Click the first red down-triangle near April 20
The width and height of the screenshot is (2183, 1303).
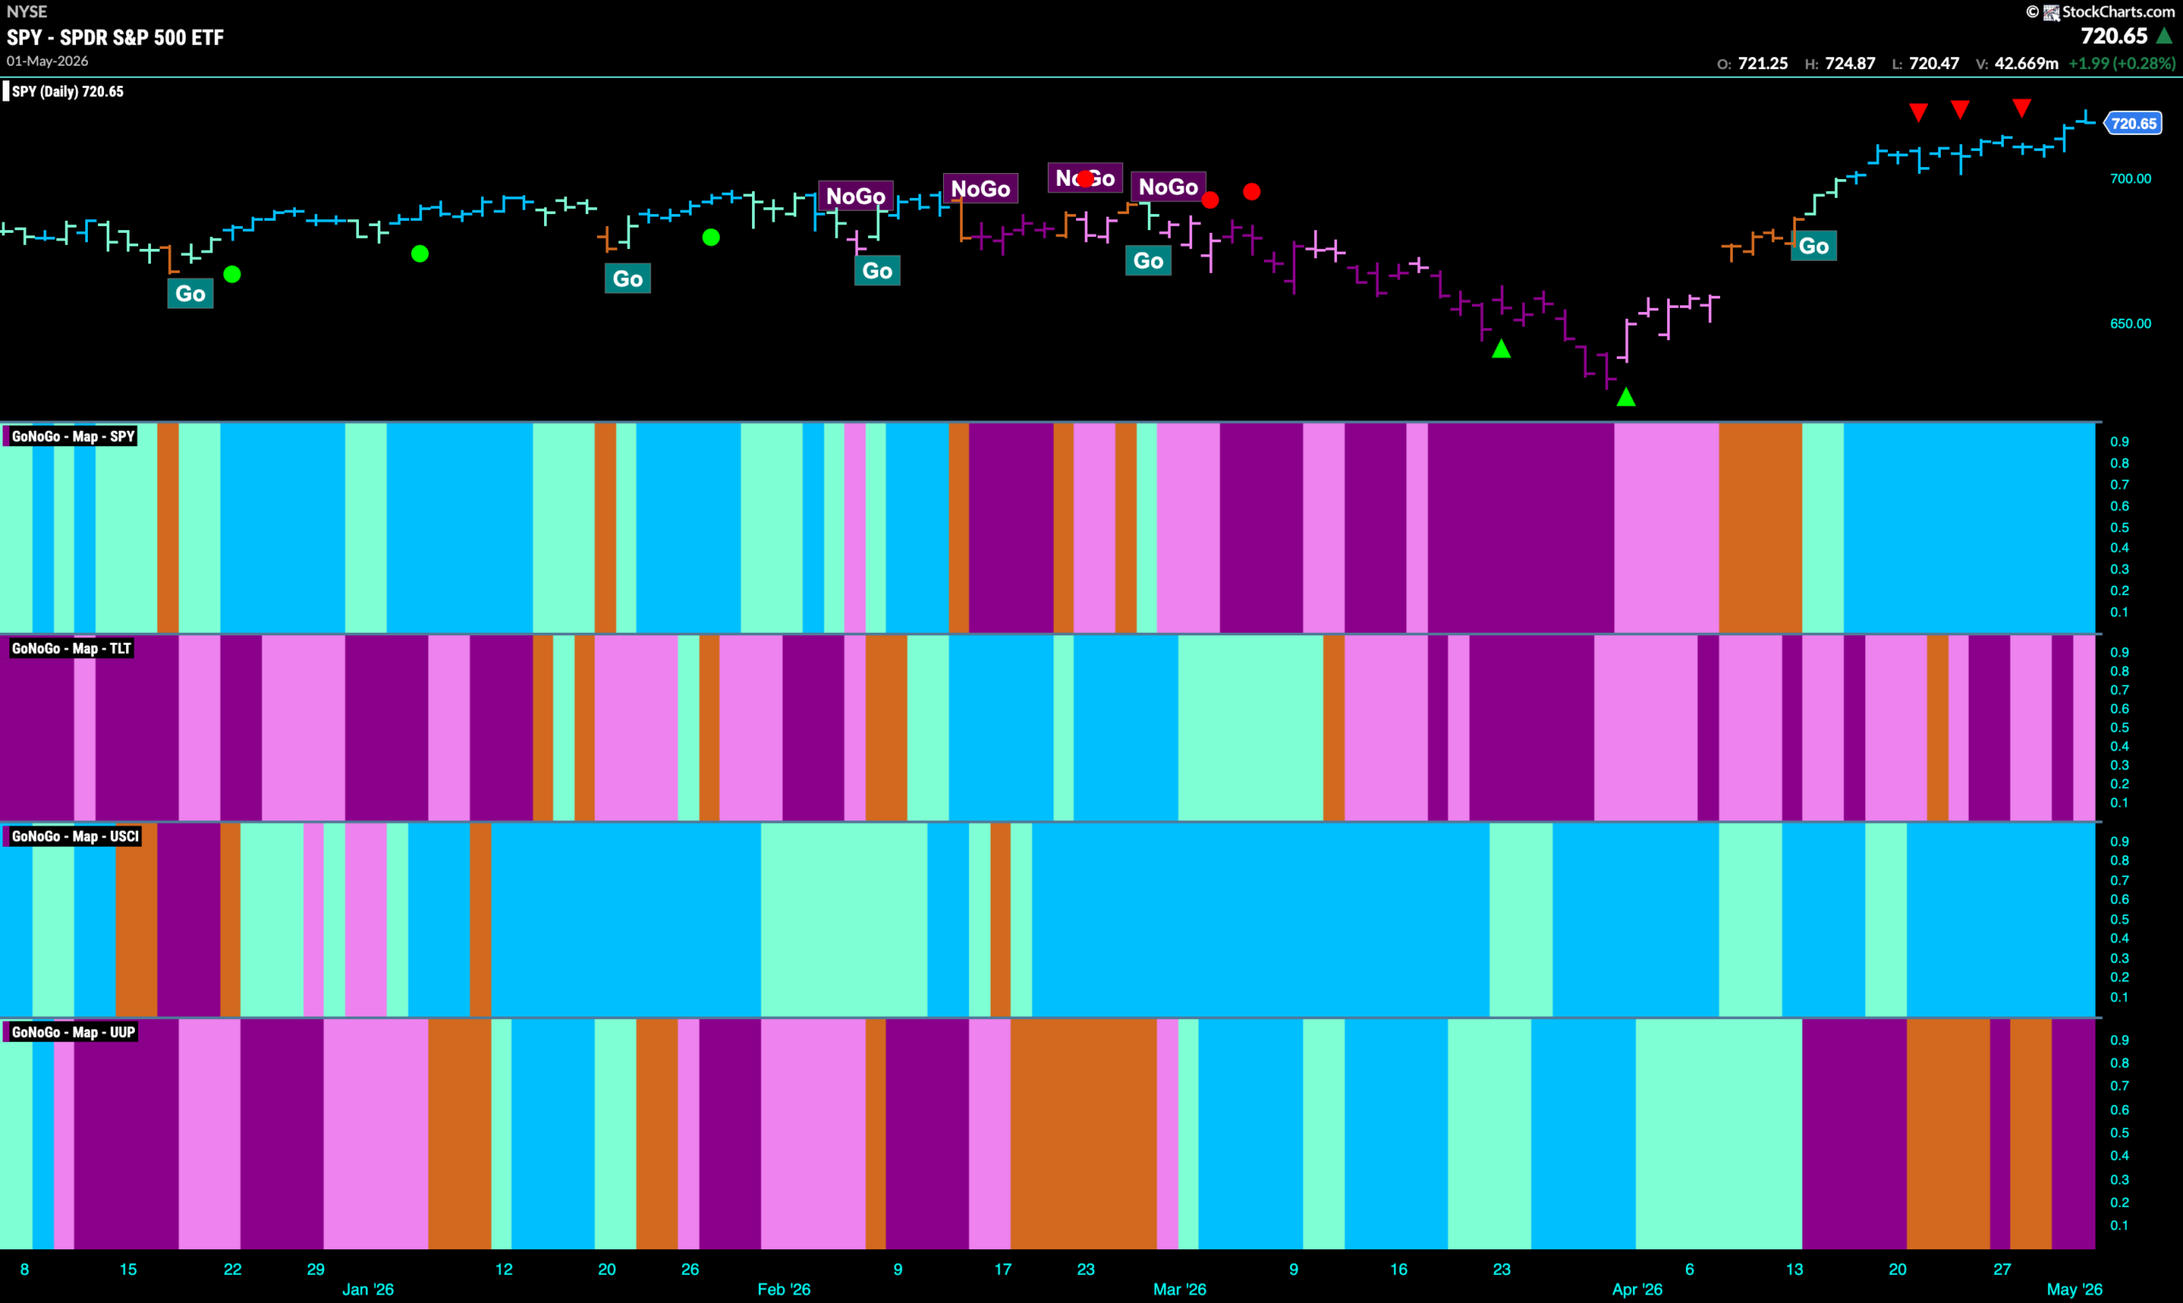pyautogui.click(x=1918, y=113)
